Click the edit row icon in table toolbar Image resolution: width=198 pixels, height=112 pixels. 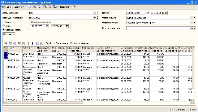click(15, 43)
